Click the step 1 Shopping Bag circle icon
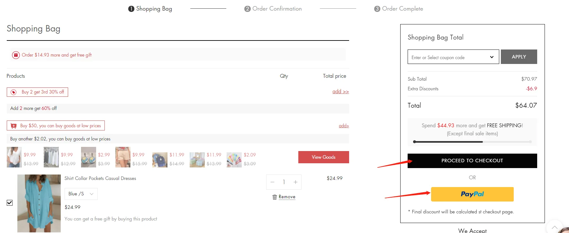Screen dimensions: 569x233 pos(131,9)
